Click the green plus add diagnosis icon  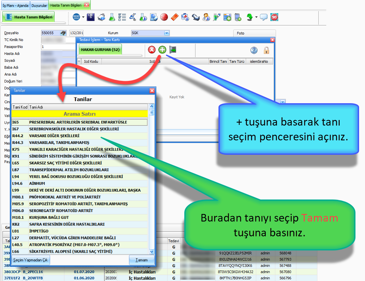click(162, 50)
